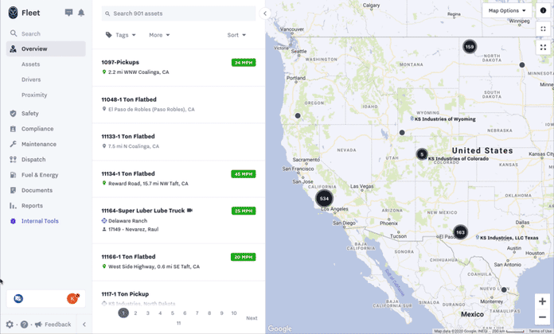Screen dimensions: 554x334
Task: Click the Fleet owl logo
Action: [x=13, y=13]
